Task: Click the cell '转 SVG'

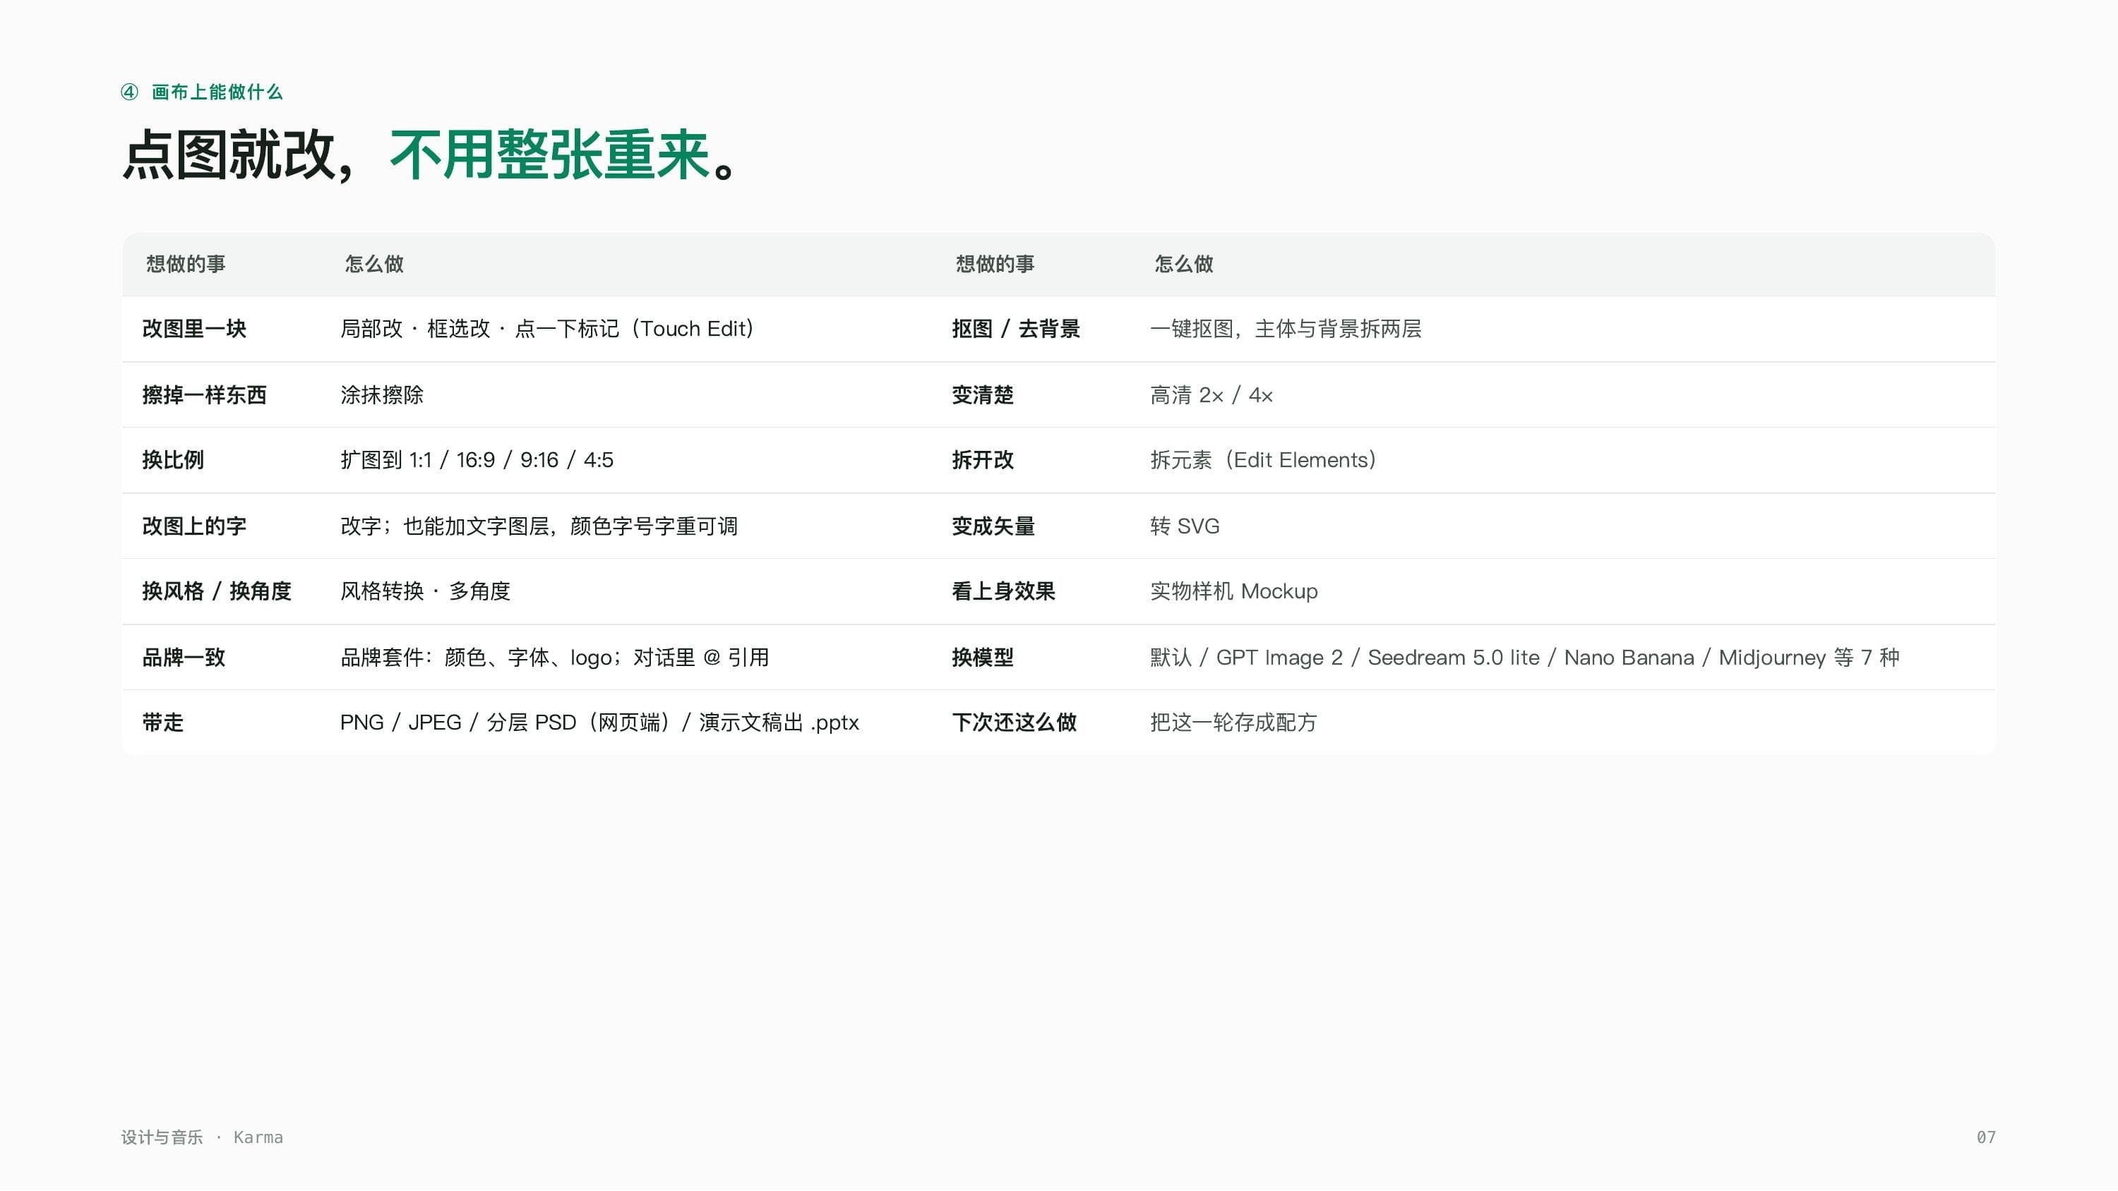Action: click(1185, 526)
